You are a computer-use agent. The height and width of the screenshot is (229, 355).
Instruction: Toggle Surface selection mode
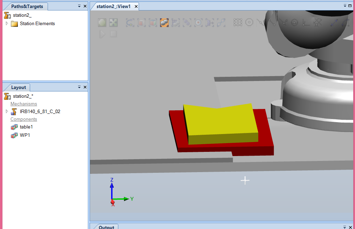pyautogui.click(x=141, y=22)
